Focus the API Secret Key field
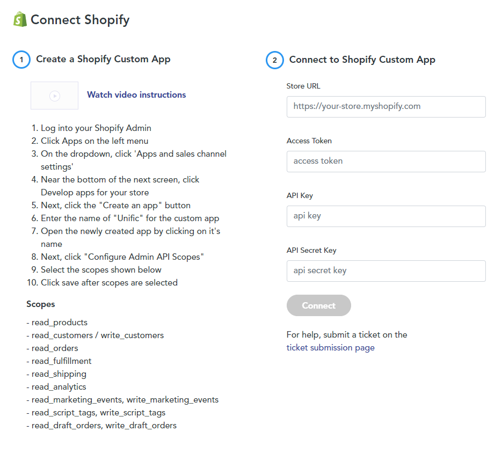 pos(386,271)
